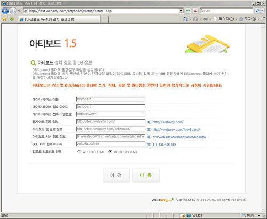
Task: Go back with the browser Back arrow
Action: coord(5,11)
